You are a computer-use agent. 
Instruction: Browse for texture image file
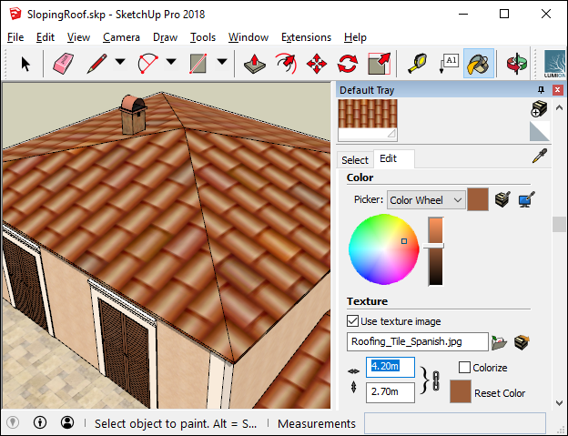[497, 342]
